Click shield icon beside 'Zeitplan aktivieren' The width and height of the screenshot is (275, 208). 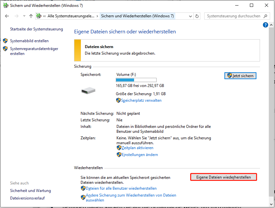click(x=119, y=148)
